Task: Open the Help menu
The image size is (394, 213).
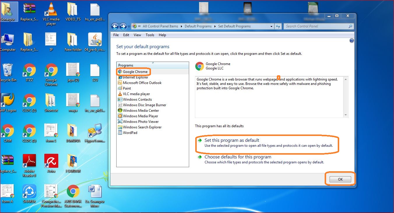Action: click(162, 35)
